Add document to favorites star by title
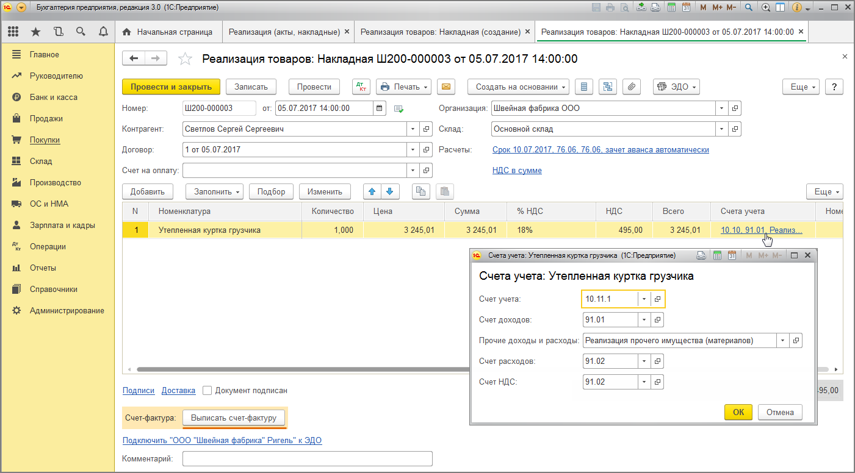855x473 pixels. (184, 59)
